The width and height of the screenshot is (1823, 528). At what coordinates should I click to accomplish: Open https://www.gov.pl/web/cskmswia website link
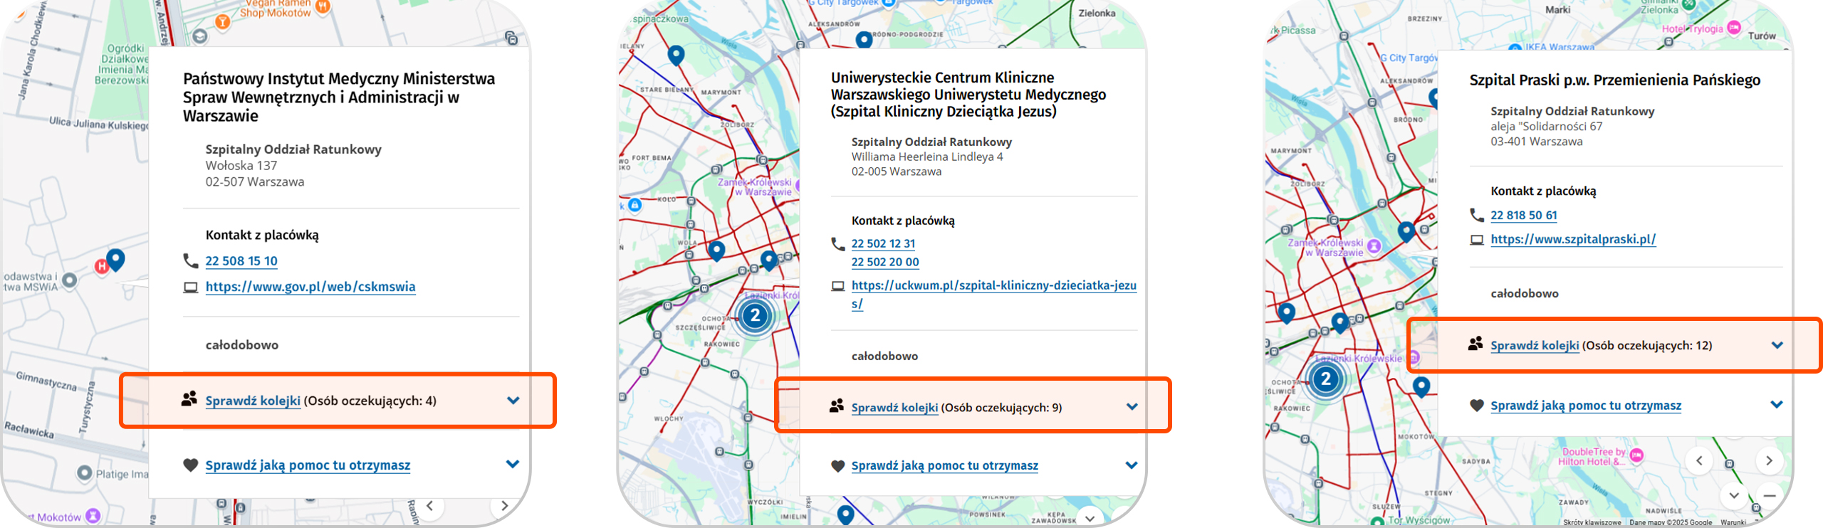pos(310,287)
